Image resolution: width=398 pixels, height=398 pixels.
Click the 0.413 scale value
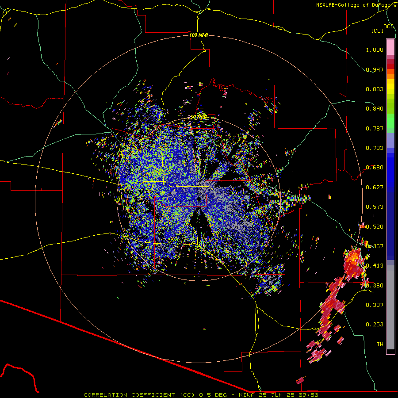(375, 266)
